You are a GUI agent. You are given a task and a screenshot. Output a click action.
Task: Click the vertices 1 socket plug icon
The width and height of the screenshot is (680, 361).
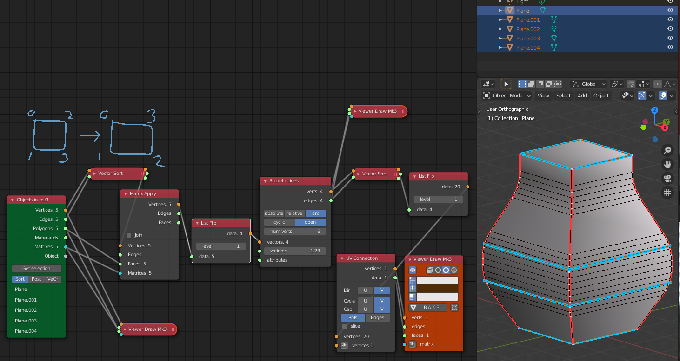click(345, 346)
